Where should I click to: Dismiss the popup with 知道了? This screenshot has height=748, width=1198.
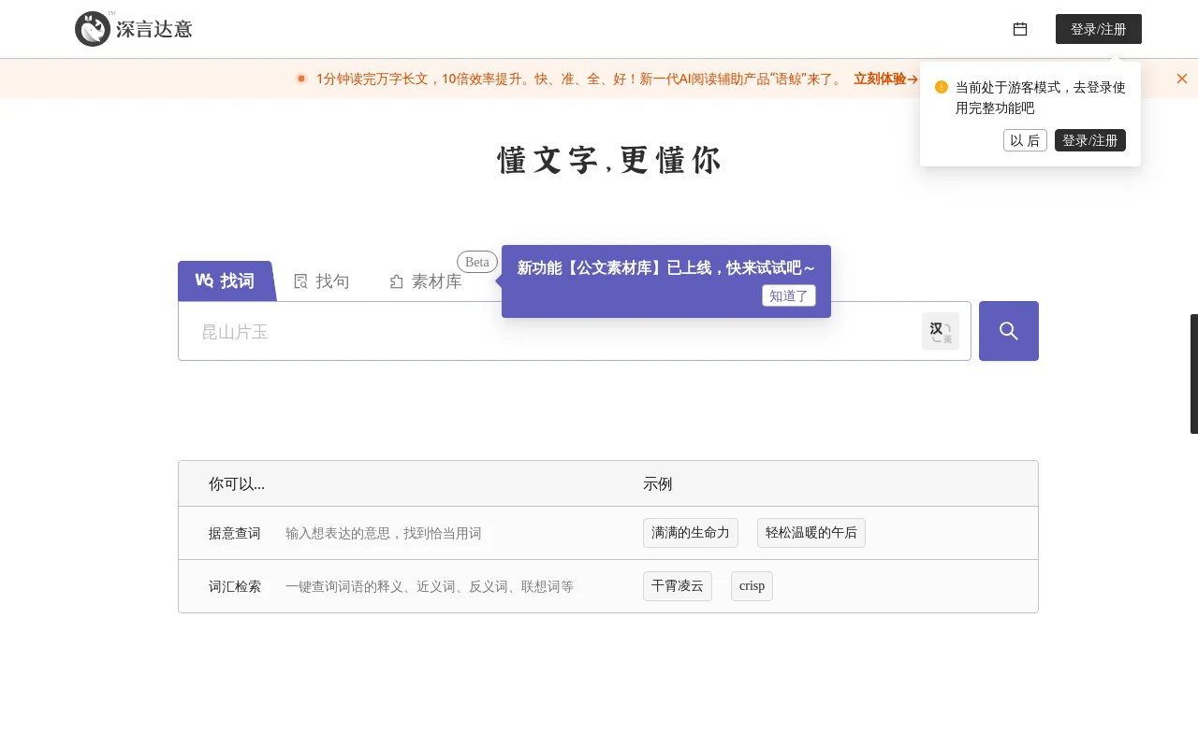point(789,295)
